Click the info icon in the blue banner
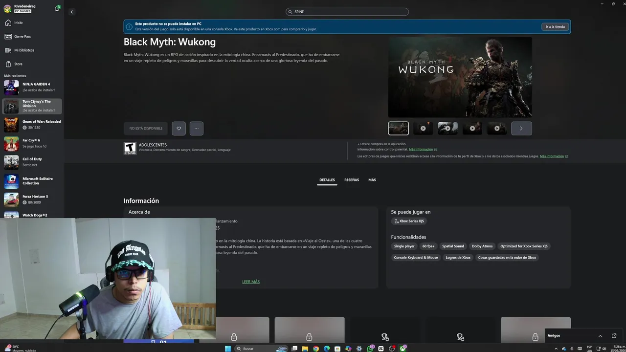Viewport: 626px width, 352px height. [x=129, y=26]
